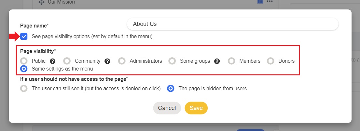Screen dimensions: 360x131
Task: Open the three-dot options menu above the dialog
Action: click(x=270, y=2)
